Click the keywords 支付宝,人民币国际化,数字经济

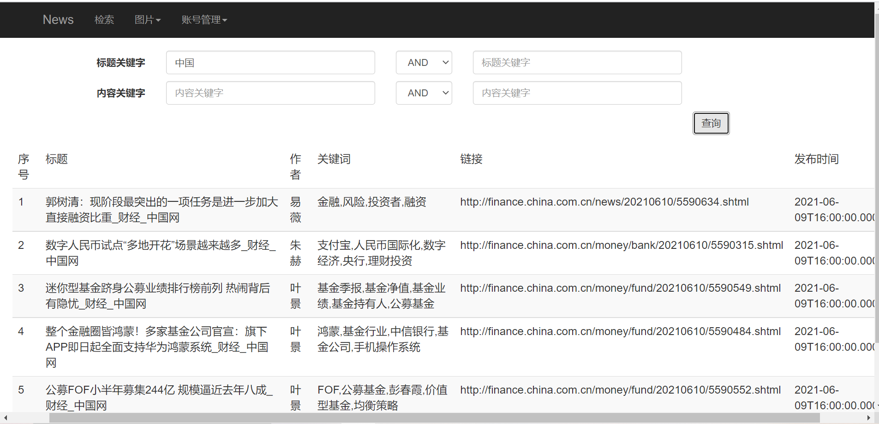(382, 253)
